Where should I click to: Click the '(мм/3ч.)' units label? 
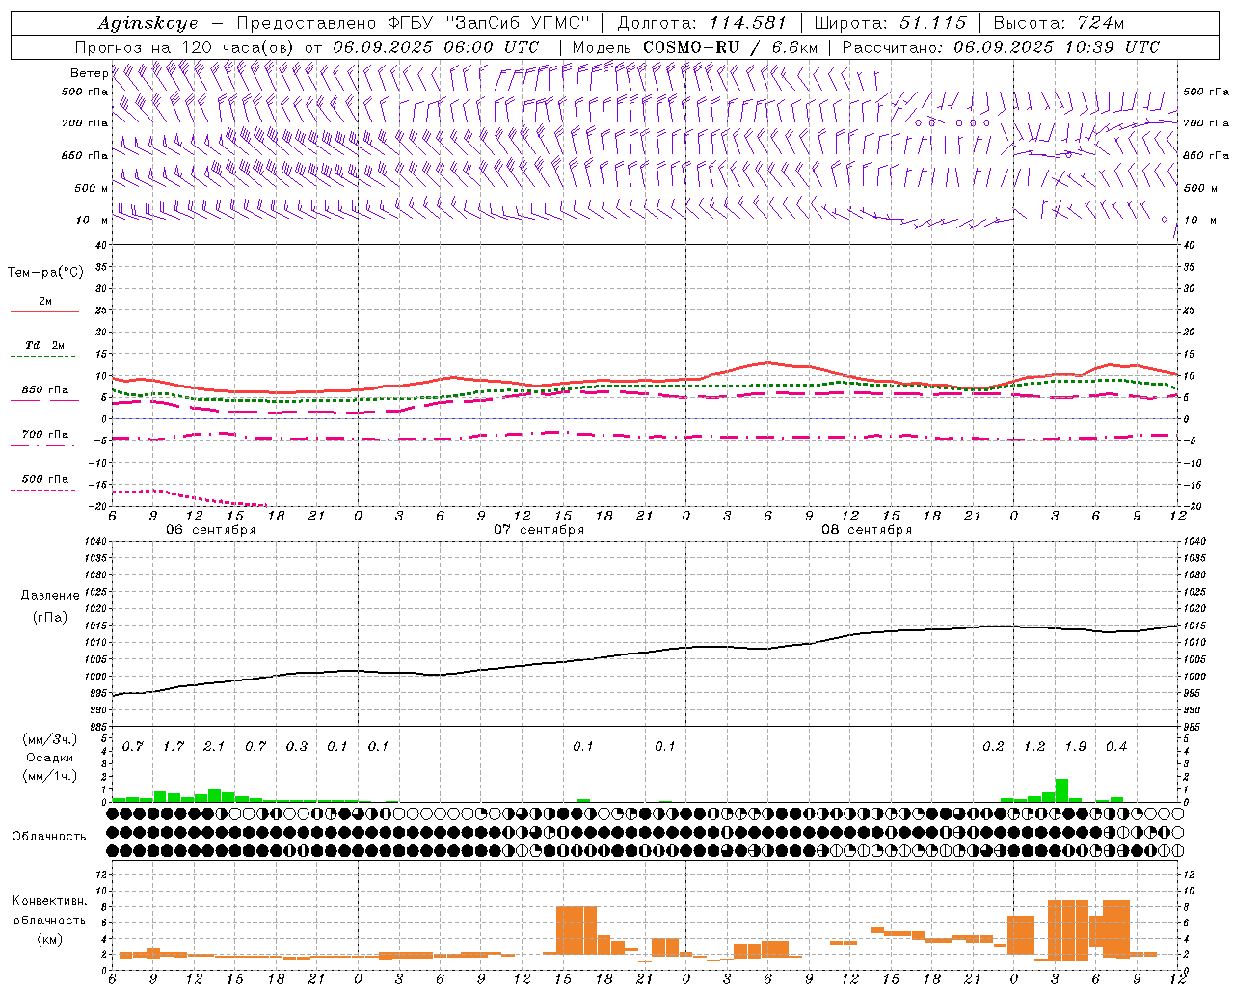point(49,739)
